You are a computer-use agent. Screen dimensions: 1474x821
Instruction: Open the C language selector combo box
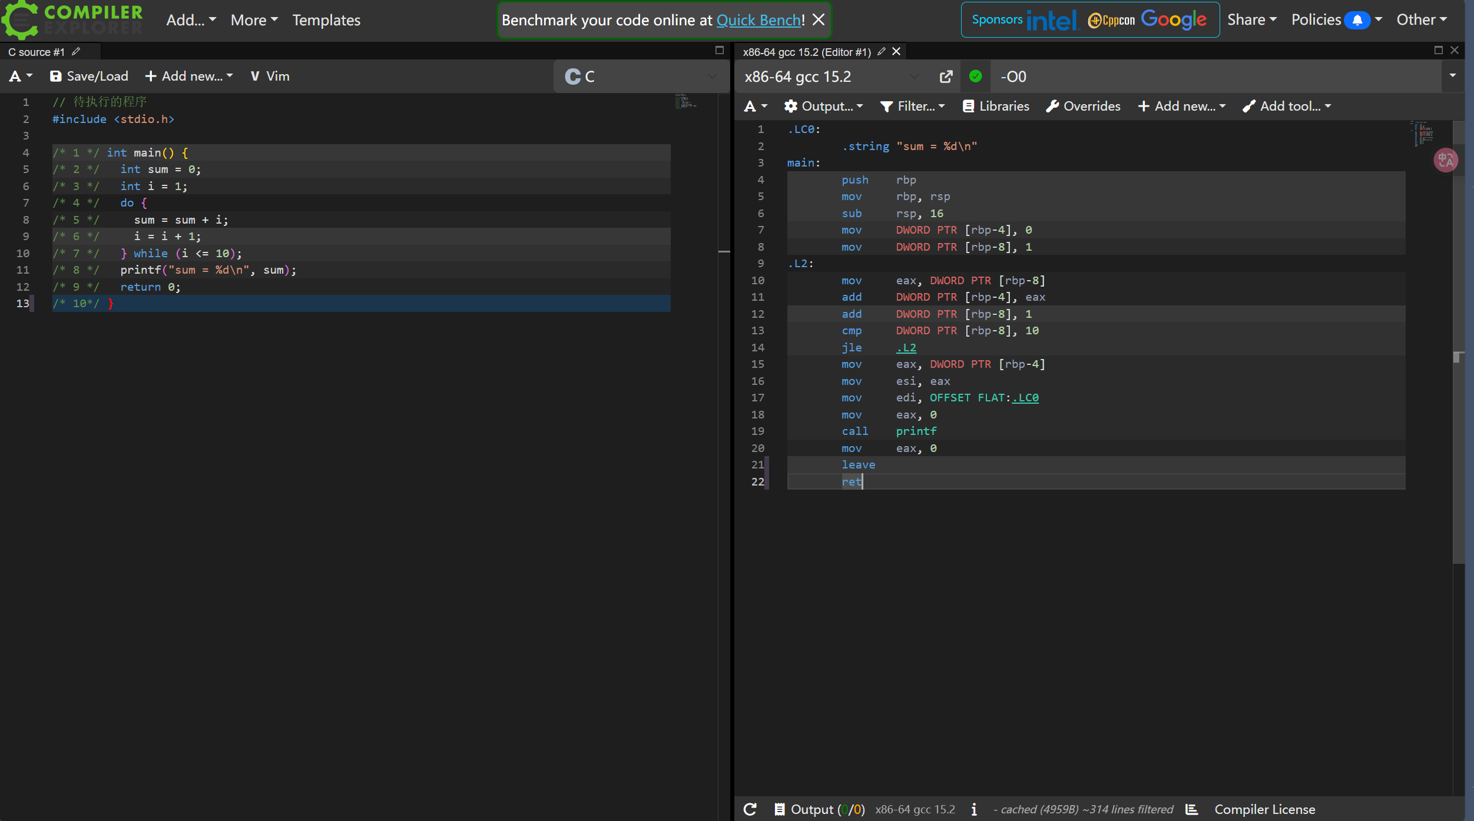click(641, 77)
